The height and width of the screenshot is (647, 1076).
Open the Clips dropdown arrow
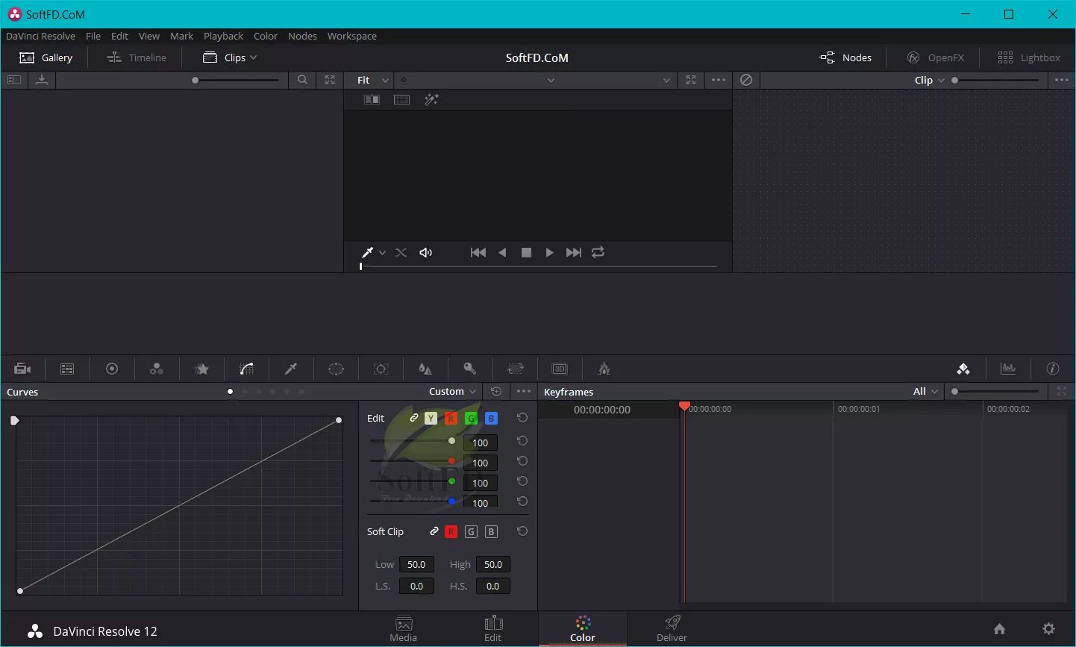tap(254, 57)
